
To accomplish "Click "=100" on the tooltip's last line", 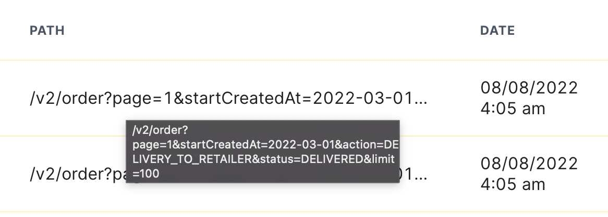I will click(x=146, y=174).
